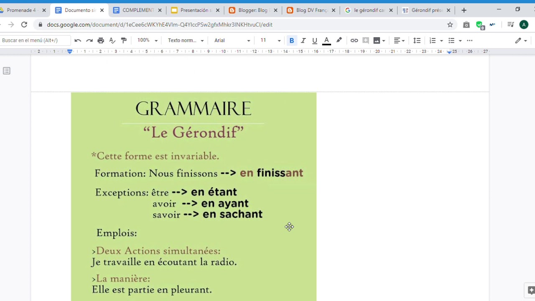Click the 'Buscar en el menú' search field
535x301 pixels.
click(35, 41)
